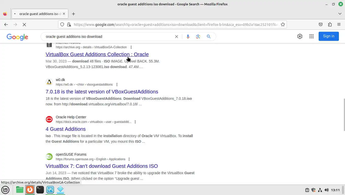Close the oracle guest additions tab
Image resolution: width=345 pixels, height=195 pixels.
[64, 14]
